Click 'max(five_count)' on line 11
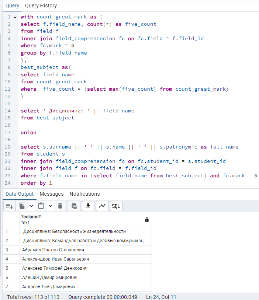Viewport: 259px width, 300px height. [132, 89]
